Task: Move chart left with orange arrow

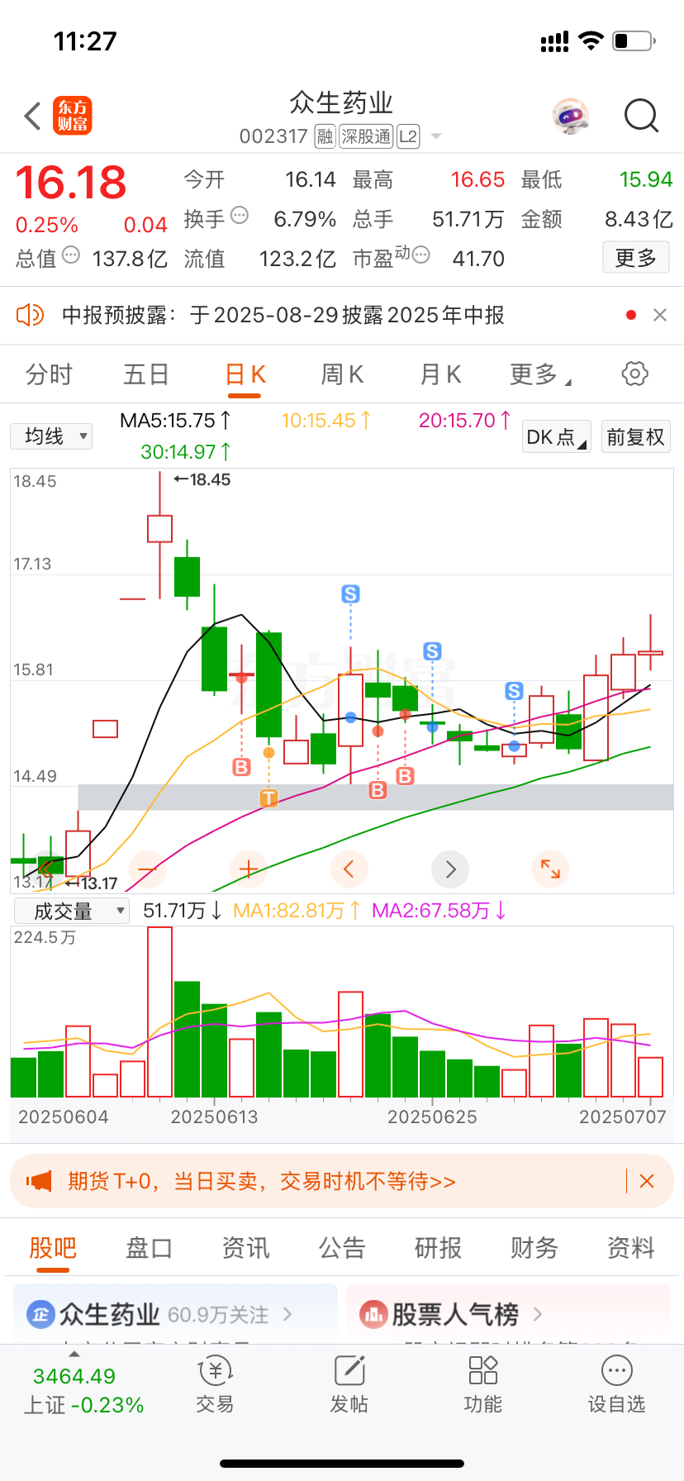Action: [x=349, y=869]
